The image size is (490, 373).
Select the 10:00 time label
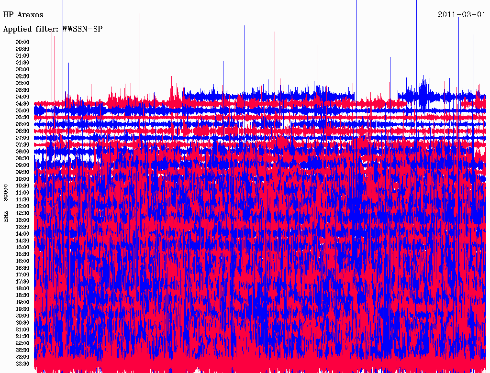coord(22,179)
